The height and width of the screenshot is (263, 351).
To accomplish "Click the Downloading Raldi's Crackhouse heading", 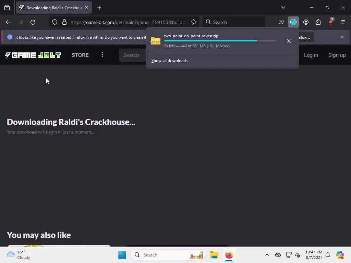I will 71,122.
